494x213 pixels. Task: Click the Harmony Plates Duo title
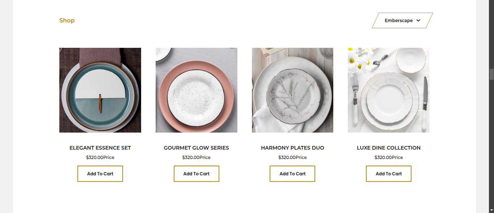(x=292, y=148)
